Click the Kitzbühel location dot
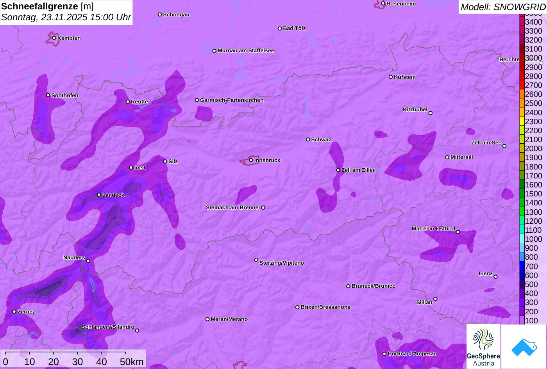547x369 pixels. point(431,113)
